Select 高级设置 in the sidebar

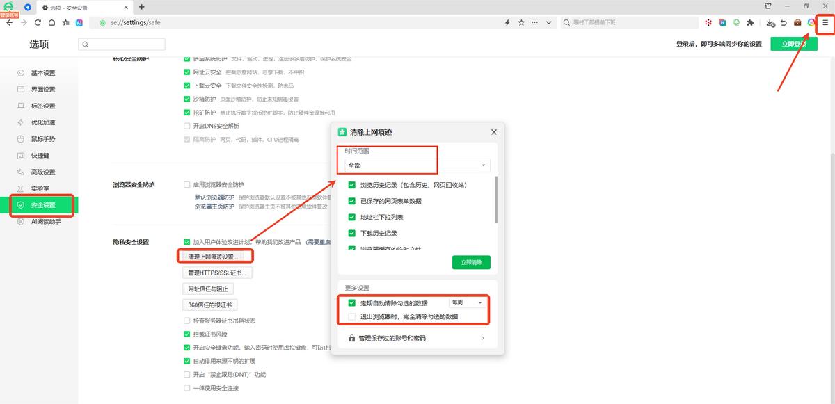42,172
